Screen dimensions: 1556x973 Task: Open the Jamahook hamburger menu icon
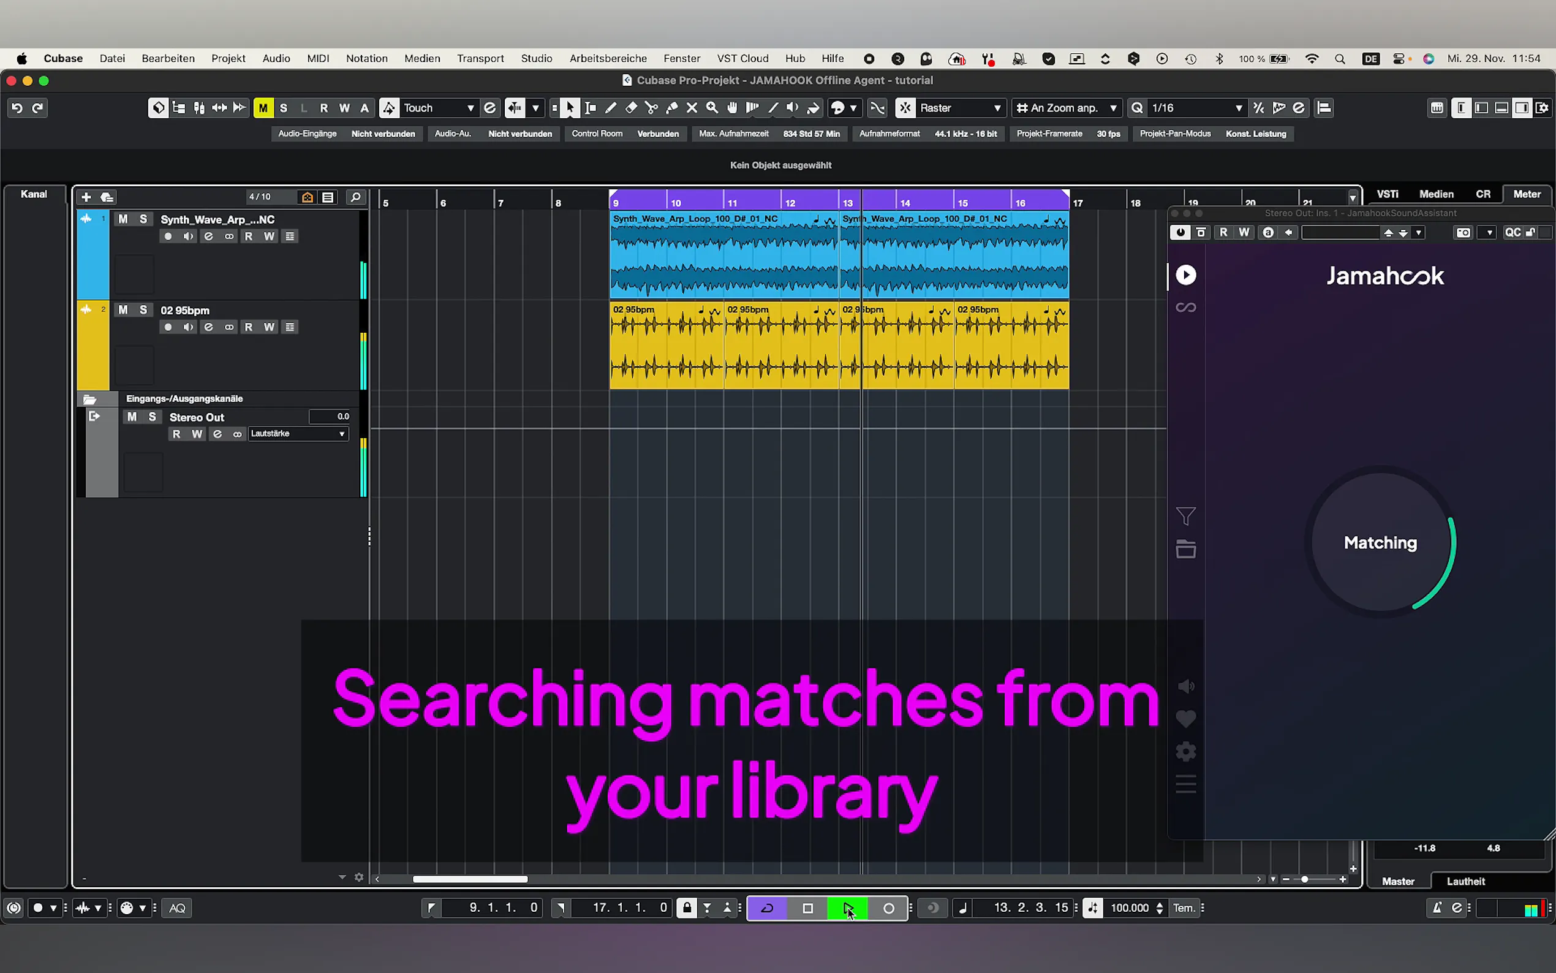1186,784
